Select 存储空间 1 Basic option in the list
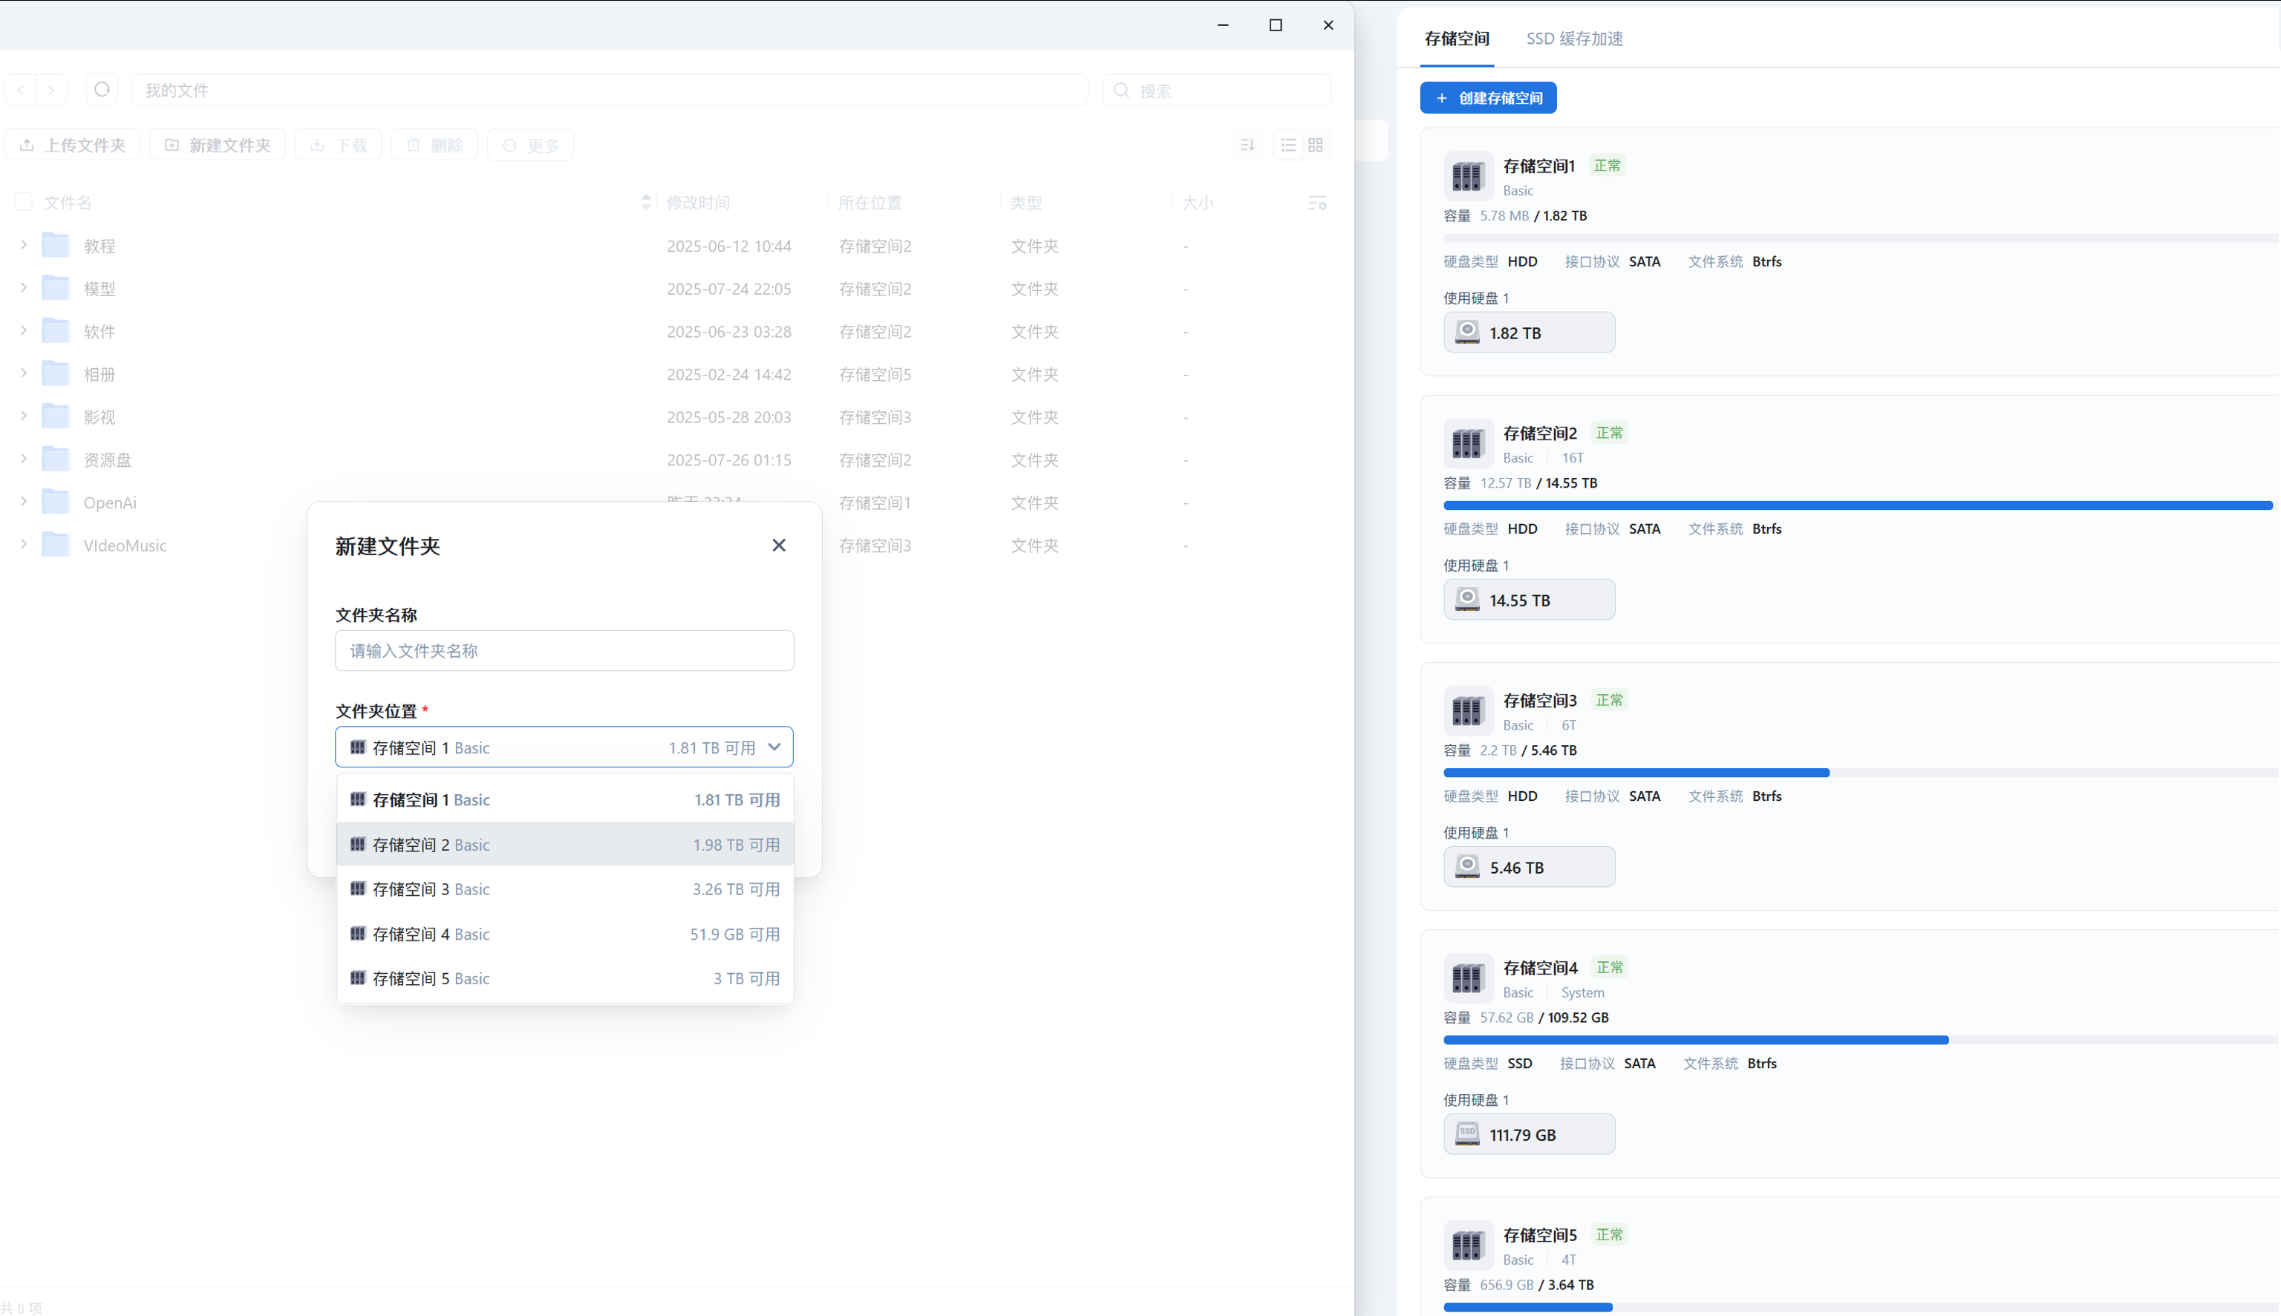Image resolution: width=2281 pixels, height=1316 pixels. [565, 800]
